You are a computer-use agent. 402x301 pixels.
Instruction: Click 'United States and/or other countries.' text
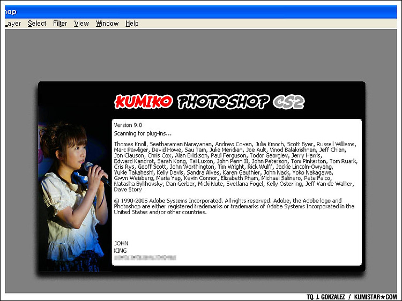click(160, 213)
